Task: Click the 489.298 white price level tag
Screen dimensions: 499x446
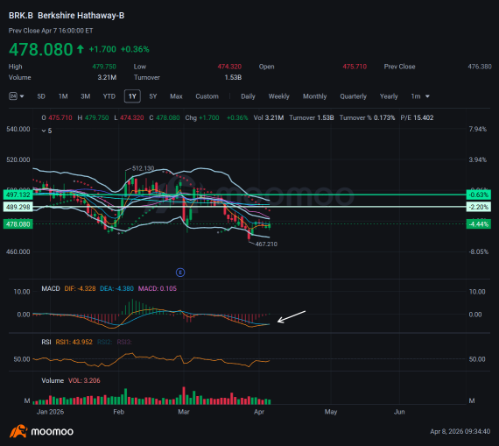Action: (x=18, y=207)
